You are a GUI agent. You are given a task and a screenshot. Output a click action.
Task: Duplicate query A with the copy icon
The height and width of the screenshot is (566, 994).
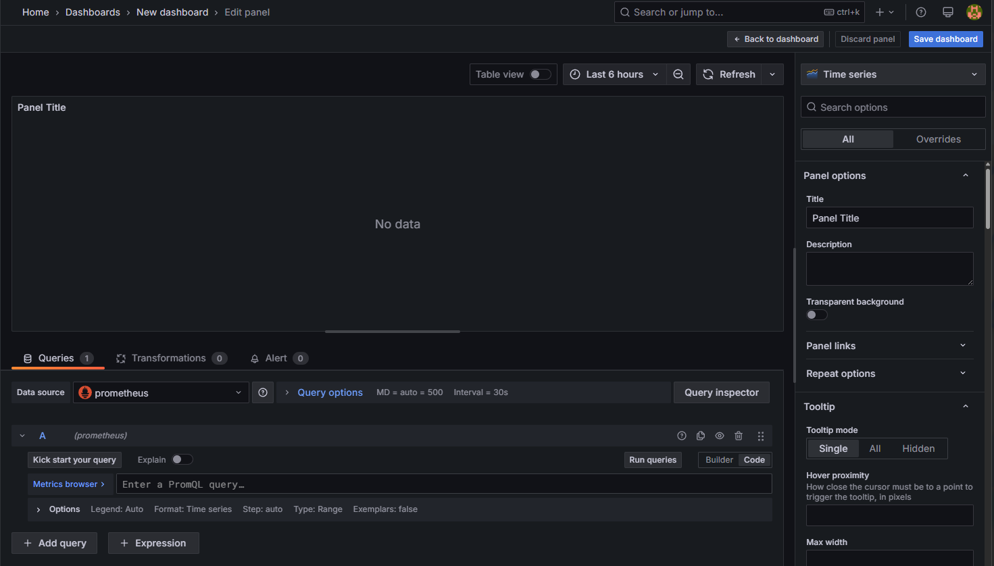(701, 436)
